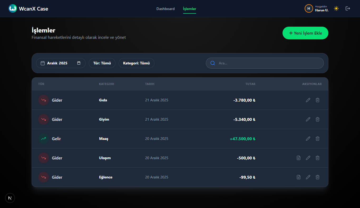The width and height of the screenshot is (360, 208).
Task: Click the trash icon on the Maaş row
Action: (x=318, y=139)
